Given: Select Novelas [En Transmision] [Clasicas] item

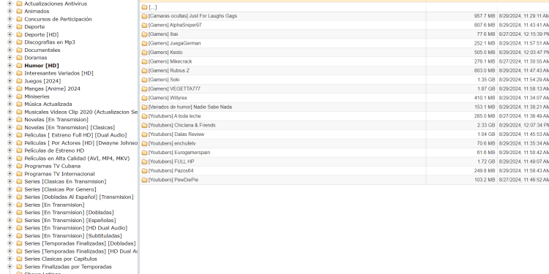Looking at the screenshot, I should point(70,127).
